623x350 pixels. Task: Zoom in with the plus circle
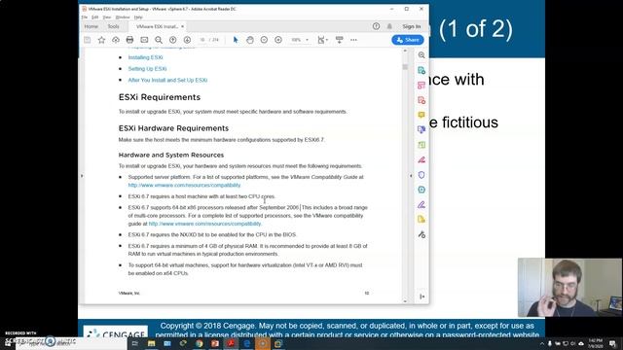click(278, 40)
